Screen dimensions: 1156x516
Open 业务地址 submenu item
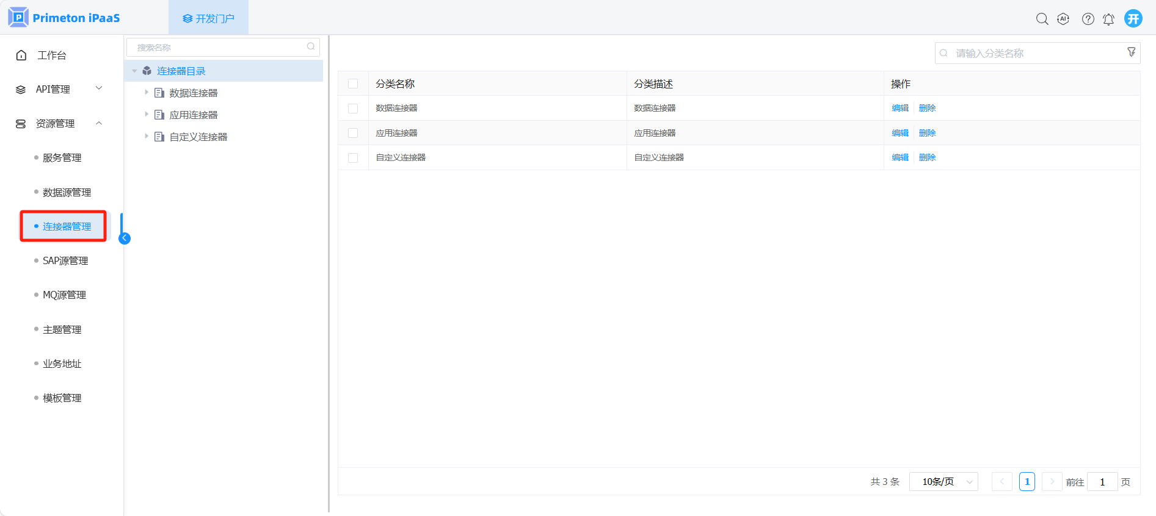[x=62, y=364]
